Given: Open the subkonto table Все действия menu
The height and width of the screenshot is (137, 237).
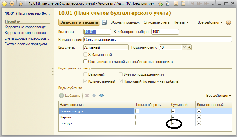Looking at the screenshot, I should (x=219, y=96).
